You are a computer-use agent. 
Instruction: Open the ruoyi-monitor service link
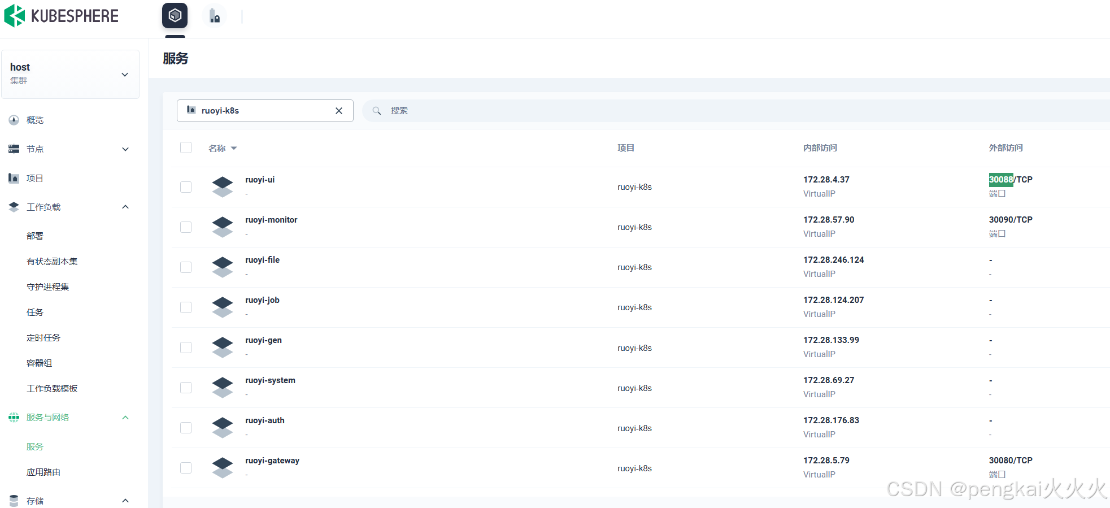click(x=271, y=220)
